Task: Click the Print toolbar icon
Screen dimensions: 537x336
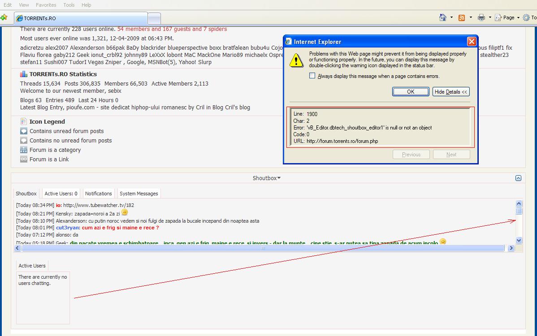Action: click(x=481, y=17)
